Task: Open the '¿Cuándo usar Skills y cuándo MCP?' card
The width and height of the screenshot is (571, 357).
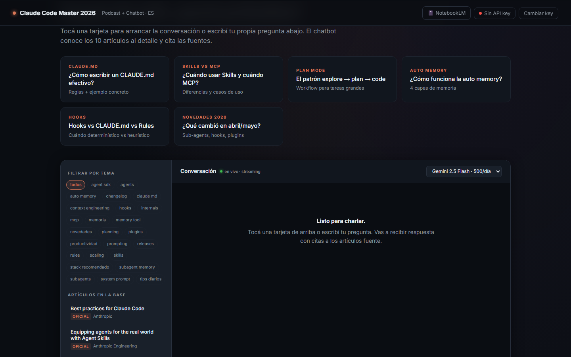Action: (228, 79)
